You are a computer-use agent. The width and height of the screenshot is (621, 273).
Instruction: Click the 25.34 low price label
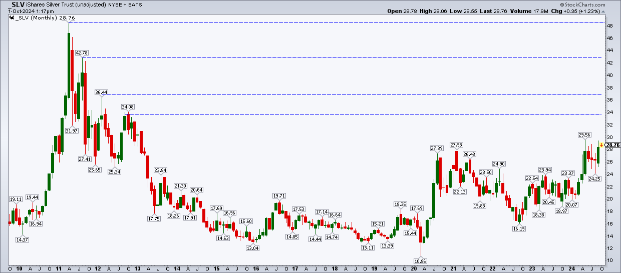click(x=115, y=172)
